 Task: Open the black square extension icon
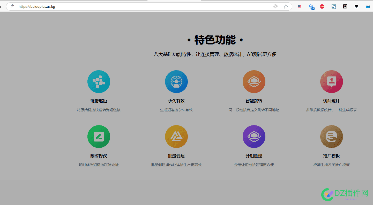click(x=345, y=6)
